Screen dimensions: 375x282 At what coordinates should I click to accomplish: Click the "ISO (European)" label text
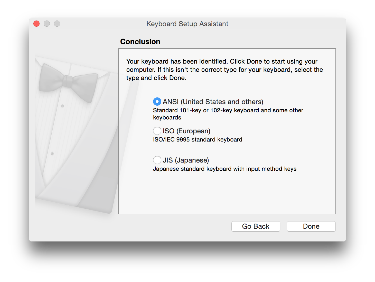(186, 131)
